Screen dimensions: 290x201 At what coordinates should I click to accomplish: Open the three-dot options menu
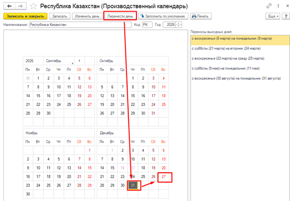pos(278,6)
